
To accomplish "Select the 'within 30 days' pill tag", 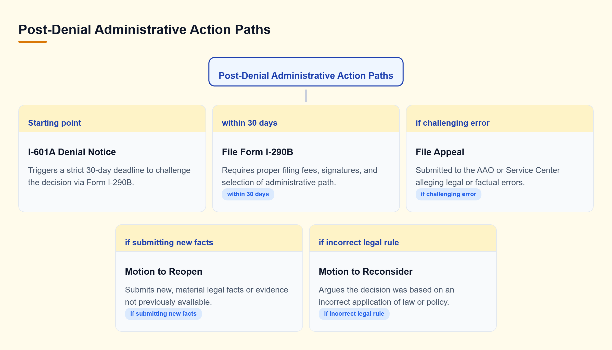I will 248,194.
